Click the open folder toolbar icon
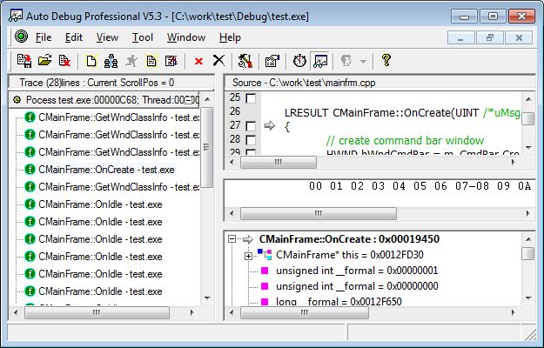The image size is (544, 348). (44, 61)
